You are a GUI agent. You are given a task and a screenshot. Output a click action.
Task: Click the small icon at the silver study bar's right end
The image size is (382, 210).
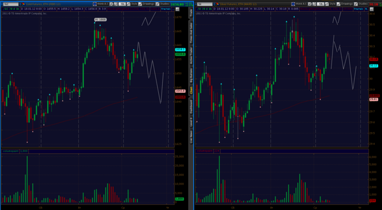(371, 9)
